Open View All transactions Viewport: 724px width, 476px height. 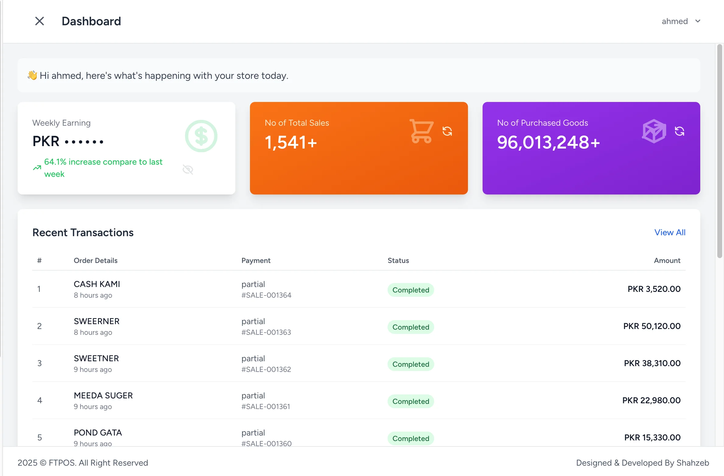point(670,232)
